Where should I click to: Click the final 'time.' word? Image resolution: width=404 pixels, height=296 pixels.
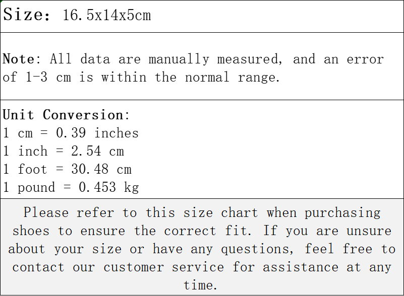coord(200,285)
